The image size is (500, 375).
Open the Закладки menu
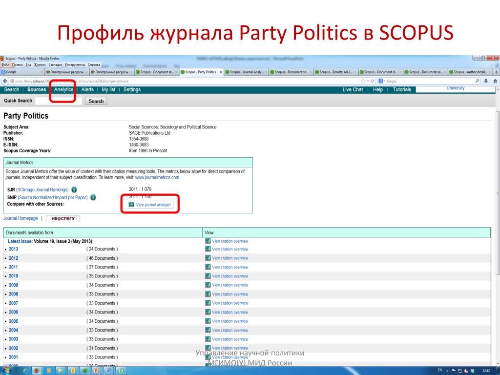click(55, 65)
